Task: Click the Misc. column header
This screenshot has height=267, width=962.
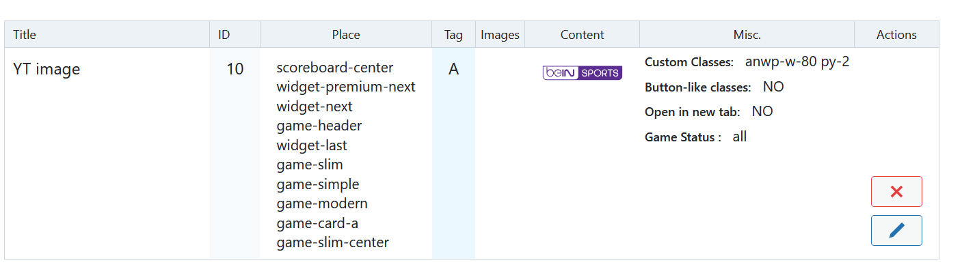Action: [x=747, y=35]
